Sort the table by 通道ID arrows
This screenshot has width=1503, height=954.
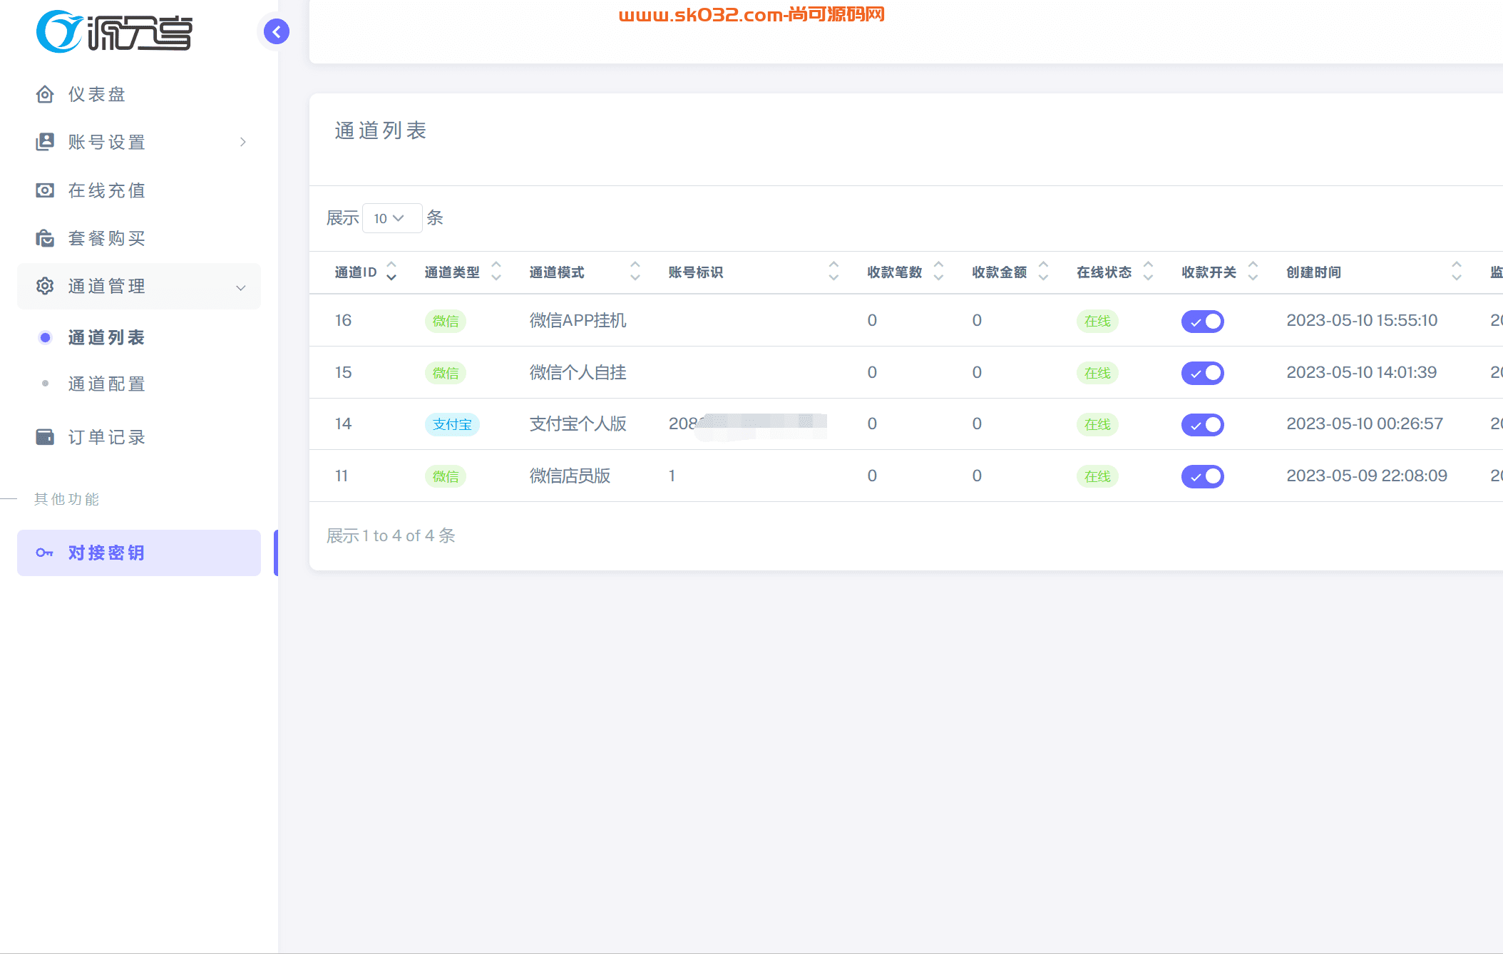coord(391,272)
